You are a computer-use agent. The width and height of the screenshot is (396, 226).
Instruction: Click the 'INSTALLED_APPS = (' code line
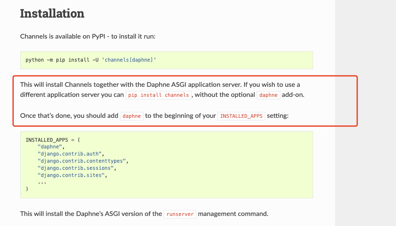click(x=50, y=140)
